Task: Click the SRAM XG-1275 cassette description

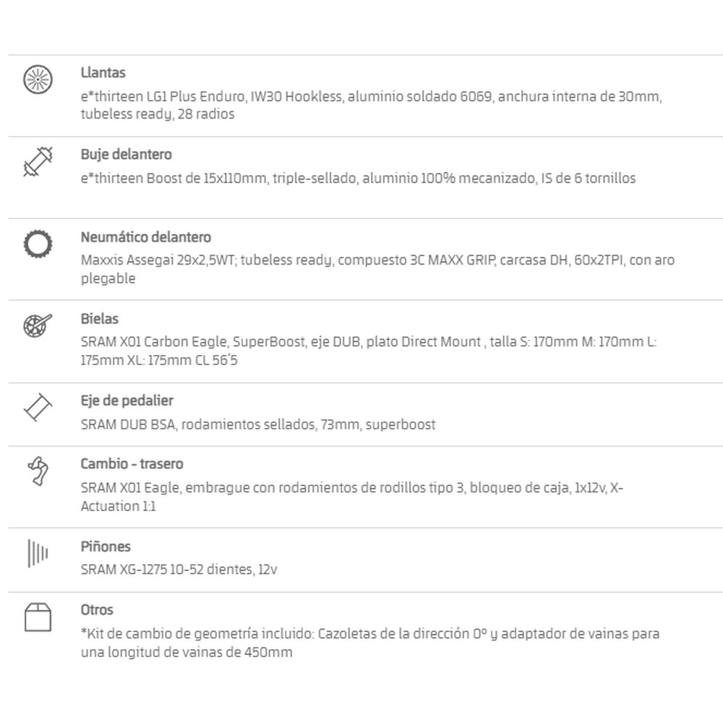Action: coord(179,570)
